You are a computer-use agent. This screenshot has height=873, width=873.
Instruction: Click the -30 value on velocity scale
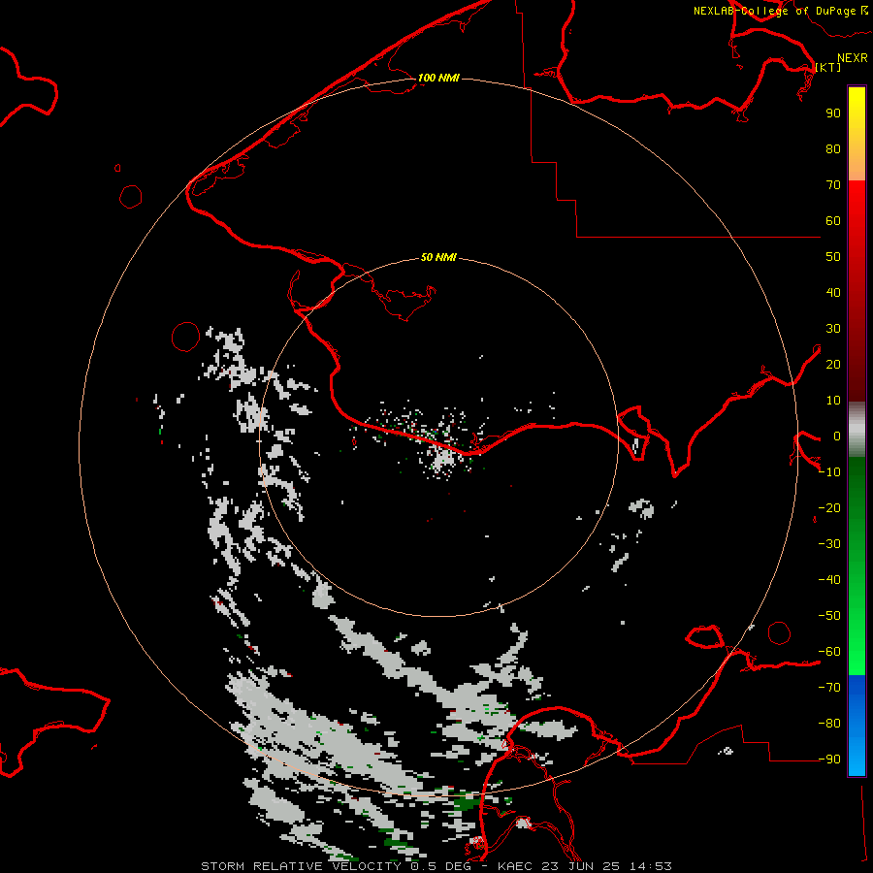tap(829, 544)
